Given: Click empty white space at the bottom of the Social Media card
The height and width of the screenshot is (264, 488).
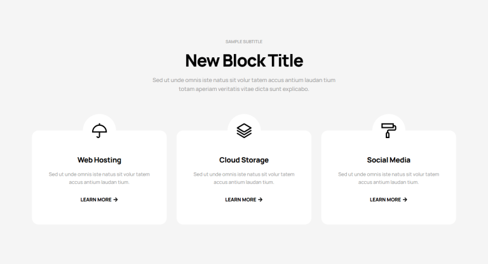Looking at the screenshot, I should 389,215.
